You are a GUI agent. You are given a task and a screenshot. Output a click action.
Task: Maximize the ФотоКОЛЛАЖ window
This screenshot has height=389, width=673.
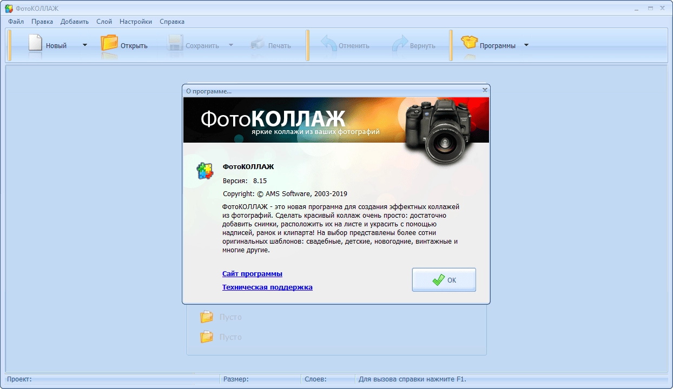click(650, 8)
